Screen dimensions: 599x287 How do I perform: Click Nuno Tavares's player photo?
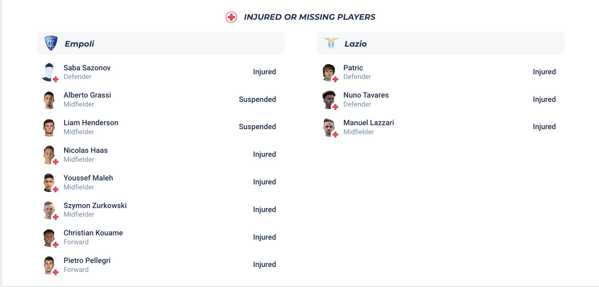[x=329, y=100]
